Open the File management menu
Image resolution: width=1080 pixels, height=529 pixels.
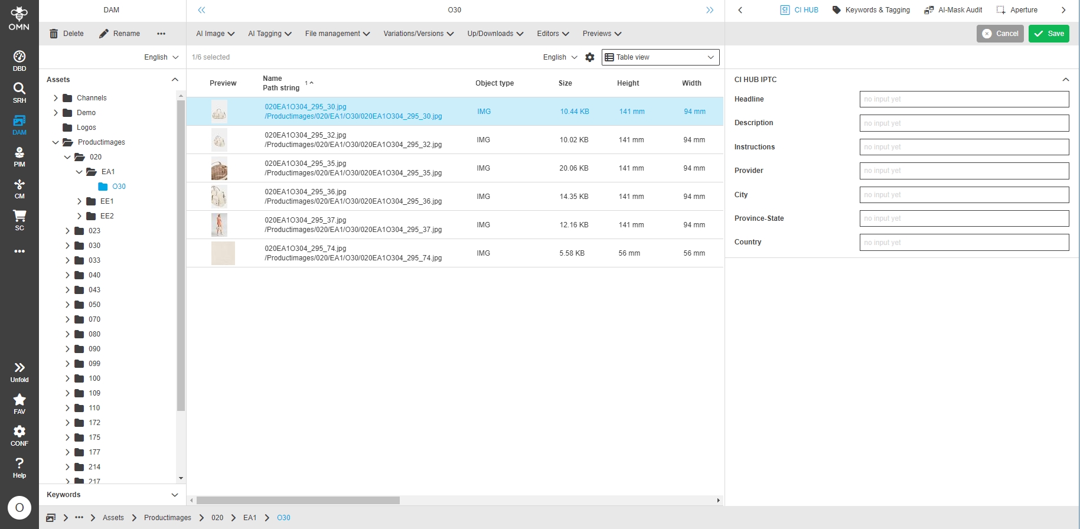[x=337, y=34]
